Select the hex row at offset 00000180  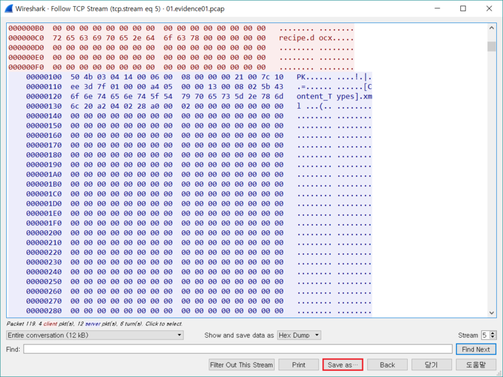(x=199, y=155)
